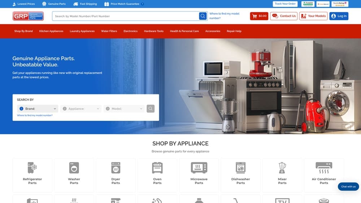Screen dimensions: 361x203
Task: Open the Appliance dropdown in Search By
Action: [x=81, y=109]
